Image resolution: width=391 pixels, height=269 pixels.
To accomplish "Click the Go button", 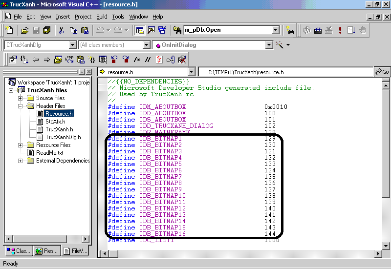I will pos(382,72).
